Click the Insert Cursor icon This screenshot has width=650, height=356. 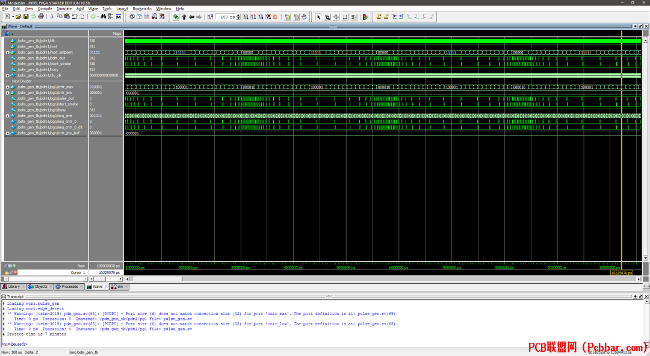coord(379,17)
